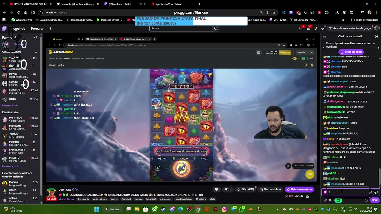Open Steam from the taskbar

coord(163,209)
